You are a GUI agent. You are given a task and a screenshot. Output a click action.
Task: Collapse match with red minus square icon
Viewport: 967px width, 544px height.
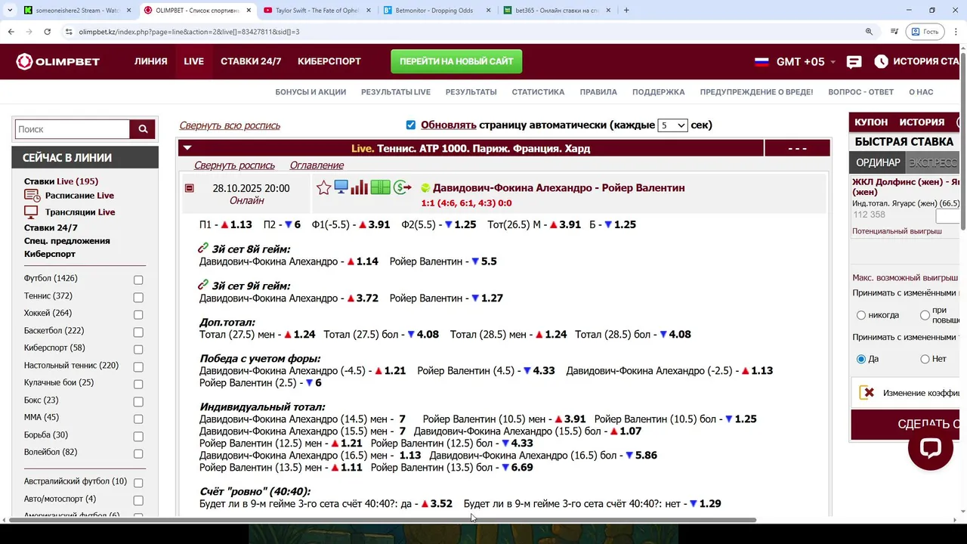pos(189,188)
